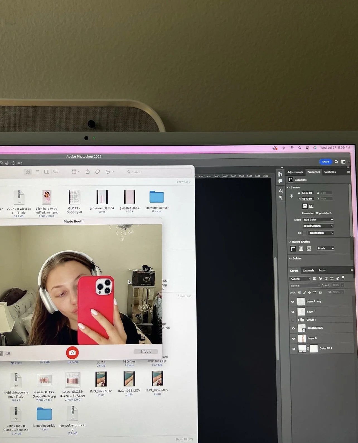Open the Character panel icon in Photoshop
This screenshot has height=443, width=358.
coord(280,191)
